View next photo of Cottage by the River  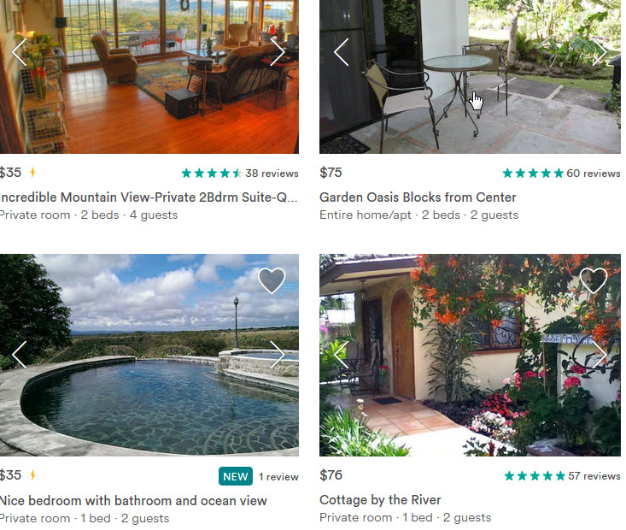point(600,355)
